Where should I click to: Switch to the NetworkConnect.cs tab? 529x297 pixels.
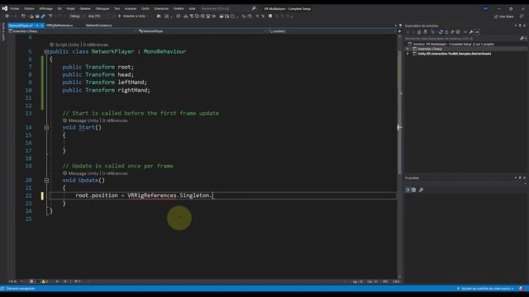99,26
